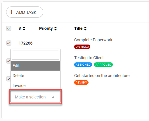
Task: Open Get started on the architecture task
Action: pos(102,76)
